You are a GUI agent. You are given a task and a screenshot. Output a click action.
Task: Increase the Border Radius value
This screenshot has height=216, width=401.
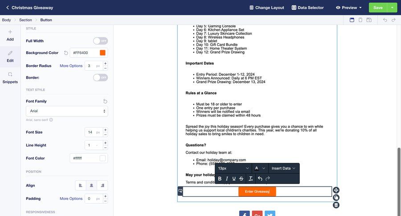coord(105,63)
